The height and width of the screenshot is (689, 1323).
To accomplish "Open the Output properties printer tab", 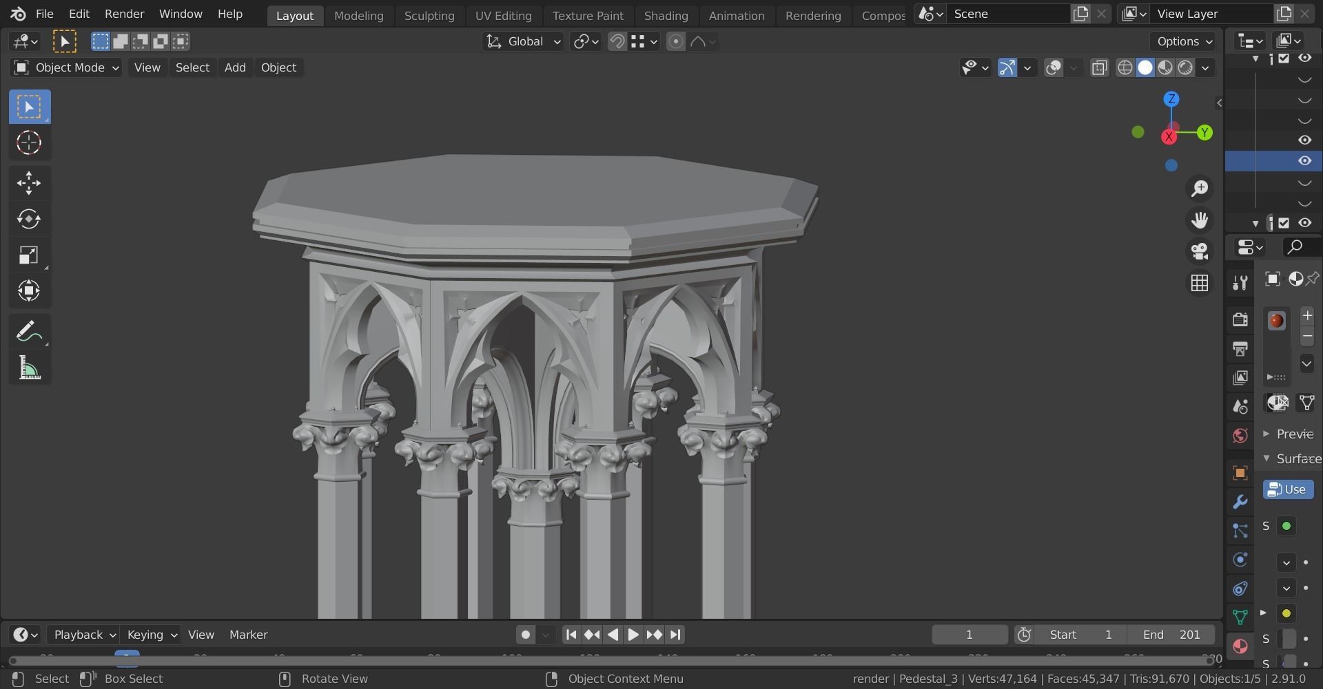I will coord(1240,348).
